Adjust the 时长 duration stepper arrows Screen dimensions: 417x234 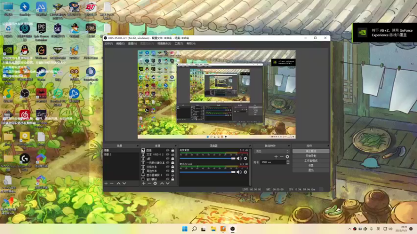(x=288, y=162)
